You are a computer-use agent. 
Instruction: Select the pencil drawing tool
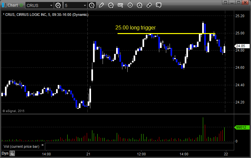tap(101, 5)
